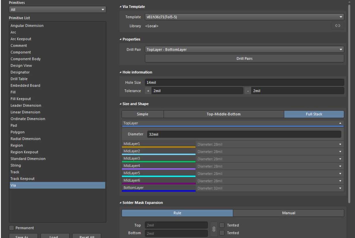Expand the BottomLayer row arrow
Image resolution: width=355 pixels, height=238 pixels.
[x=340, y=188]
